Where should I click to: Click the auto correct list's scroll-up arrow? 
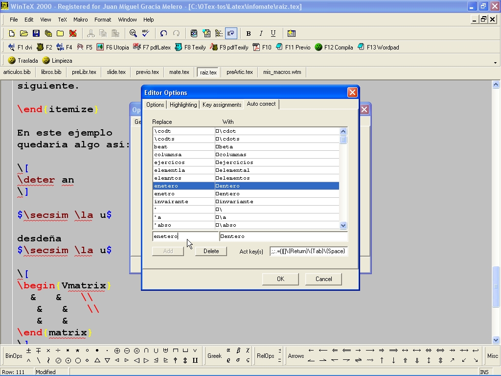pyautogui.click(x=343, y=131)
